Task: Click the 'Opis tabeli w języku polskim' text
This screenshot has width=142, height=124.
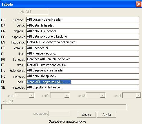Action: (67, 121)
